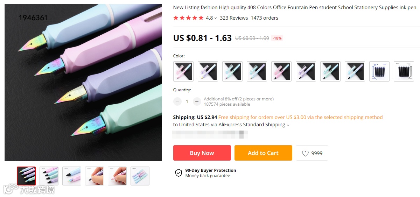Select the last black ink cartridges color option
This screenshot has width=420, height=197.
point(404,71)
